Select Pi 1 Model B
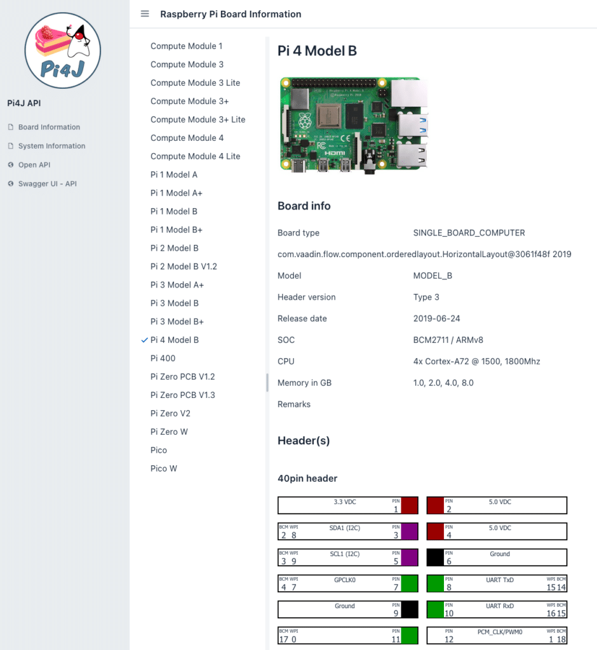Screen dimensions: 597x650 pyautogui.click(x=174, y=211)
